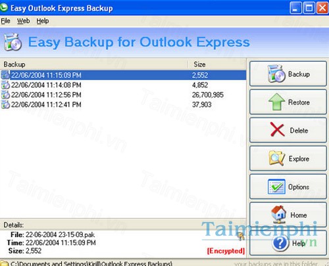Click the status bar folder icon
329x266 pixels.
[4, 263]
